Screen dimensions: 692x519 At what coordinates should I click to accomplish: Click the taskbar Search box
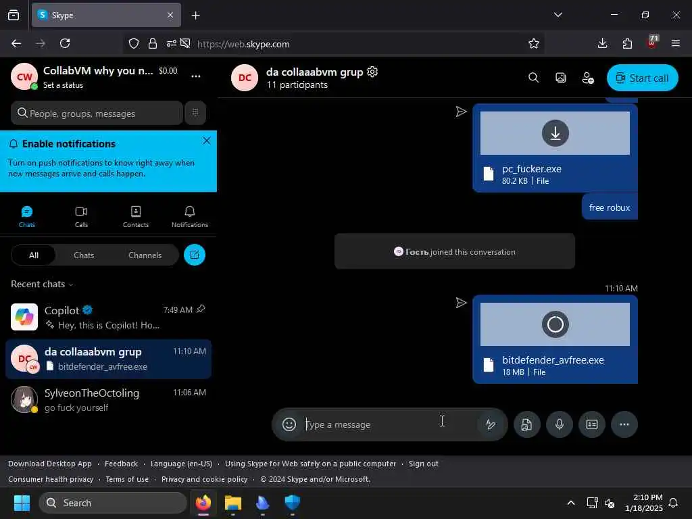(113, 503)
